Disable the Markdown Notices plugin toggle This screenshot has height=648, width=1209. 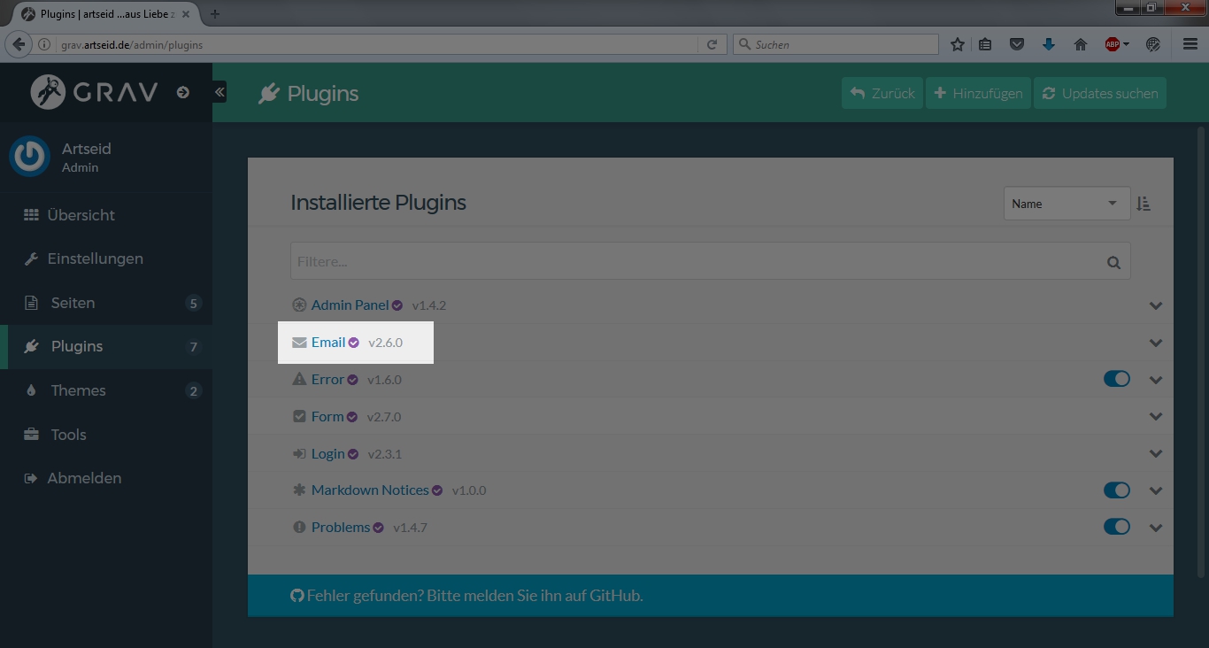point(1117,490)
